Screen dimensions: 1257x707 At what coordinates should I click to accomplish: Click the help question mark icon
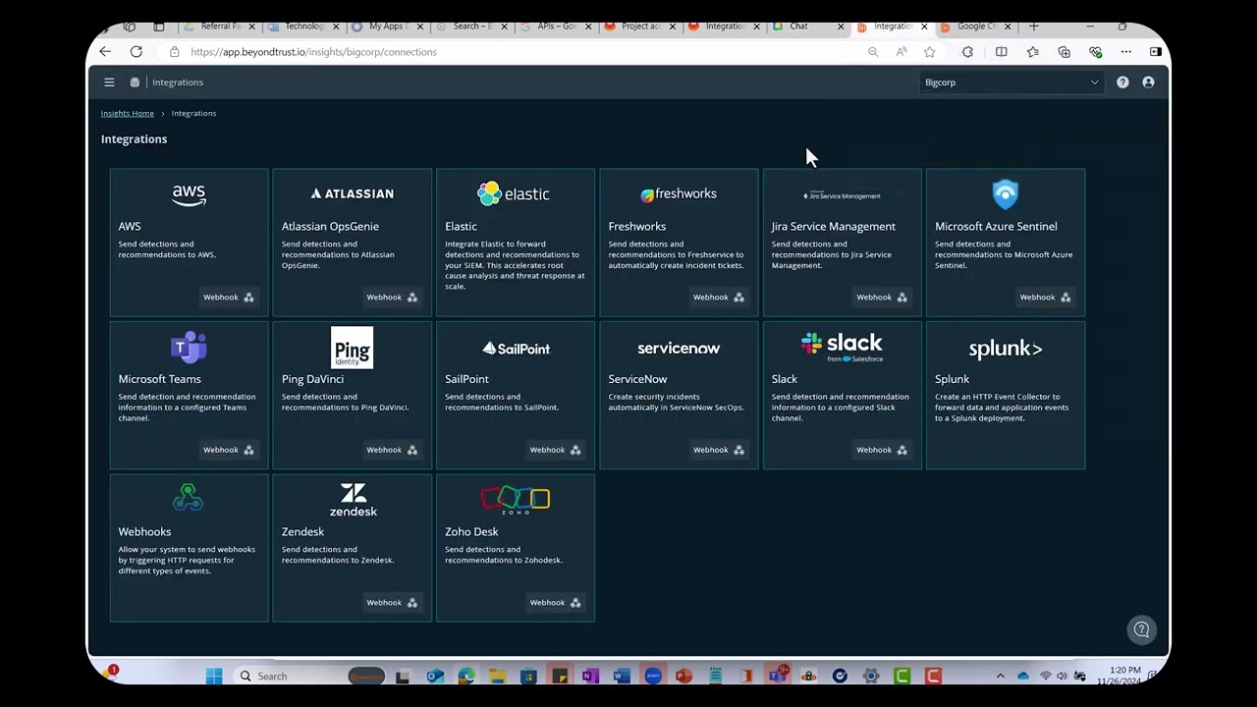click(1122, 82)
